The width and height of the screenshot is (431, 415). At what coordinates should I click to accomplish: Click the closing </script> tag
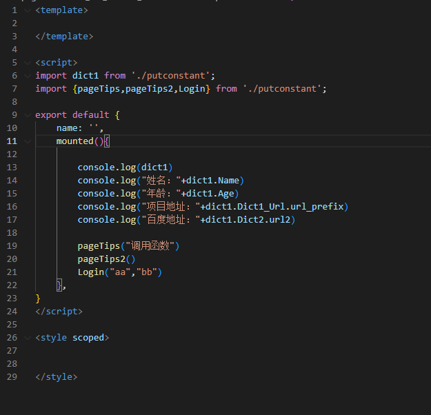click(x=59, y=312)
